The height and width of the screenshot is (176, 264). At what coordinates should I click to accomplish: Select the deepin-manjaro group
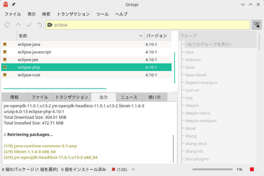201,121
